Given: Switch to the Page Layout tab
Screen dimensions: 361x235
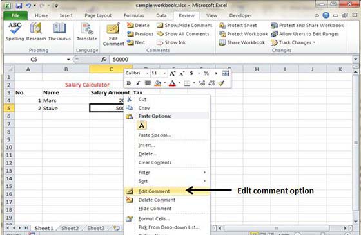Looking at the screenshot, I should point(98,15).
